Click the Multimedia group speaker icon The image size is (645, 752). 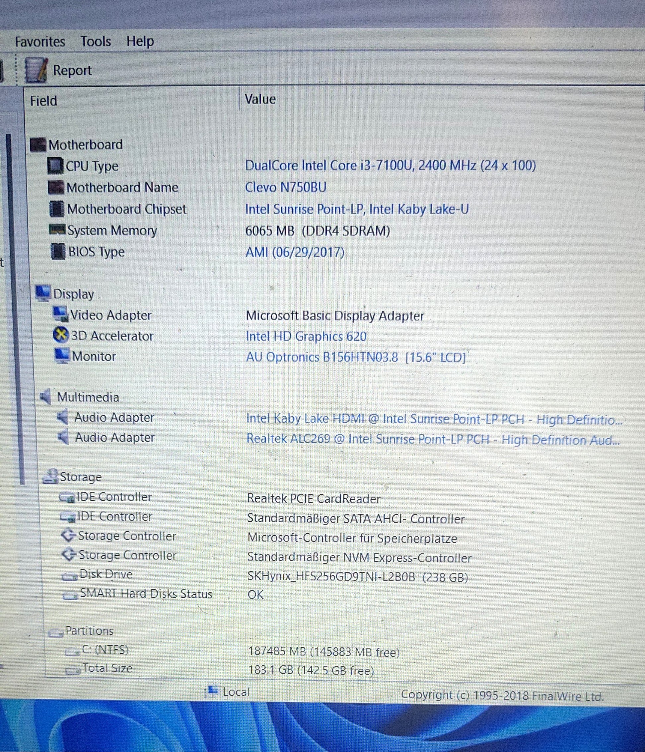(x=45, y=397)
